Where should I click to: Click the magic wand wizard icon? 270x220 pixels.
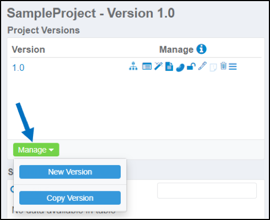click(158, 66)
